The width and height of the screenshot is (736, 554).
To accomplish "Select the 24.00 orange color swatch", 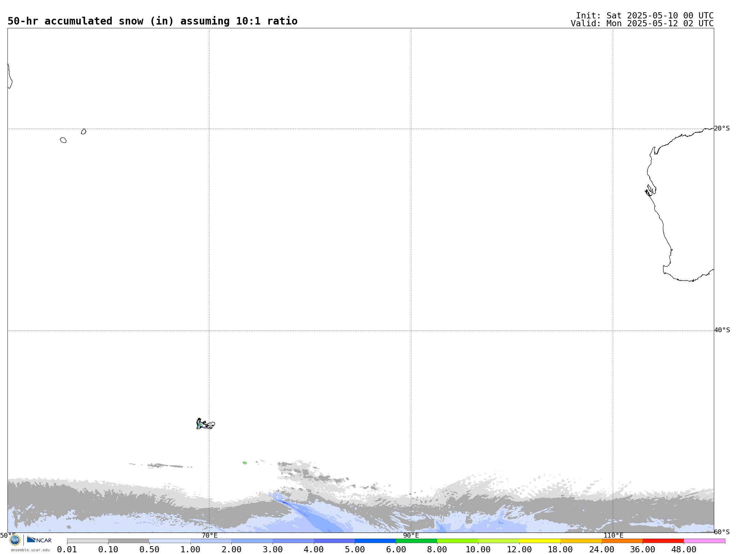I will (x=622, y=541).
